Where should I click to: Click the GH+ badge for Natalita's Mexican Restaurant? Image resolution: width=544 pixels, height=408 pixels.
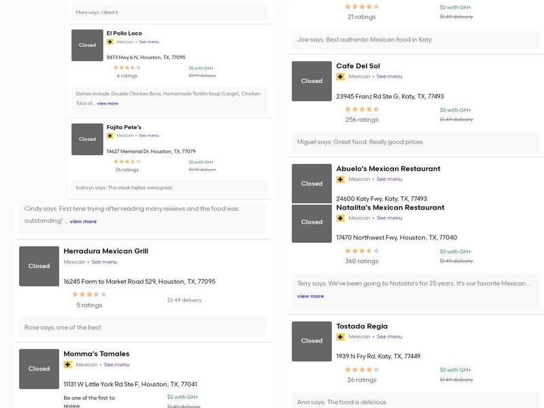click(x=341, y=218)
